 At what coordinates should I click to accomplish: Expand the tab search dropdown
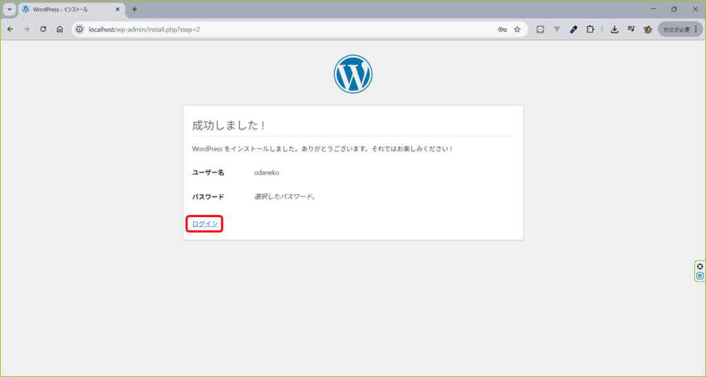tap(10, 10)
